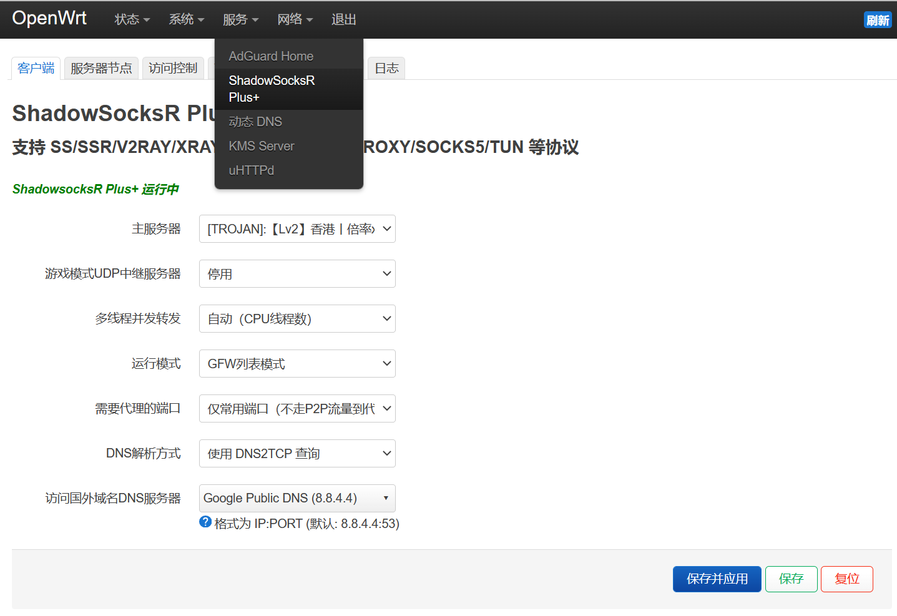Open the 主服务器 server selection dropdown

(297, 228)
